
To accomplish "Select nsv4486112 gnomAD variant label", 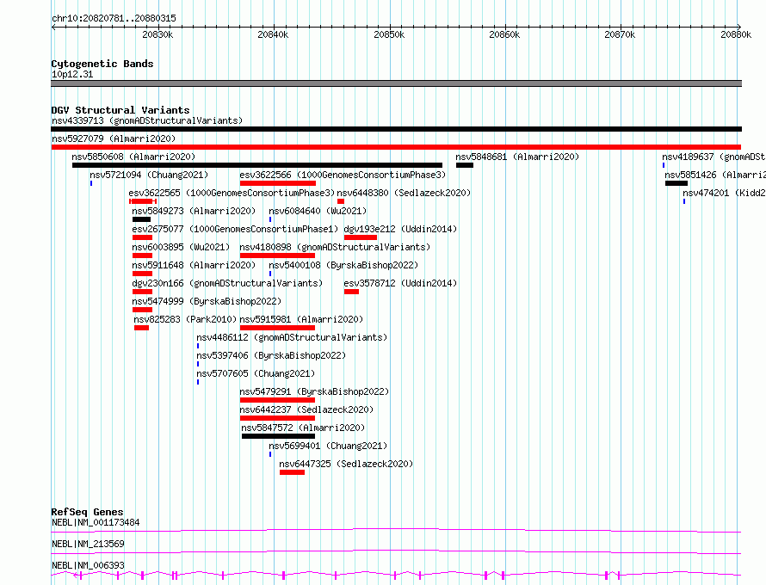I will [x=292, y=337].
